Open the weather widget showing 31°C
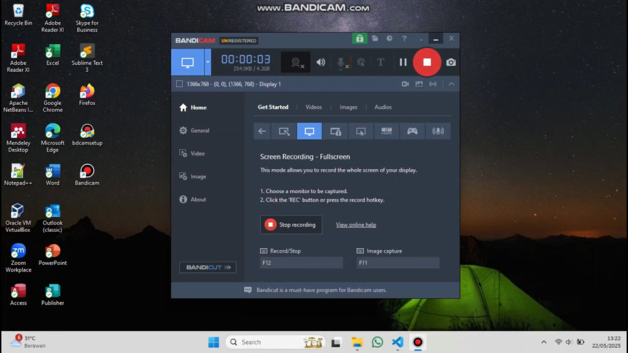 (28, 342)
